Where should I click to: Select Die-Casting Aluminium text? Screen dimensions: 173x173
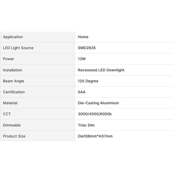tap(98, 103)
